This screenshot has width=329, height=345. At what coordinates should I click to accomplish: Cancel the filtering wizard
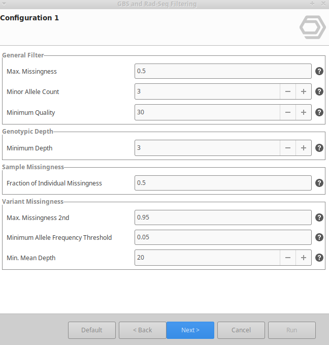point(241,330)
